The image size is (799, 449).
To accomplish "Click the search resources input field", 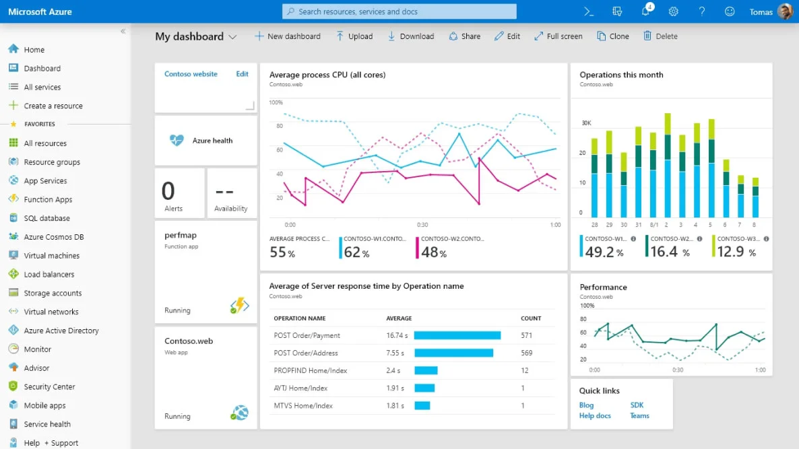I will [x=399, y=11].
